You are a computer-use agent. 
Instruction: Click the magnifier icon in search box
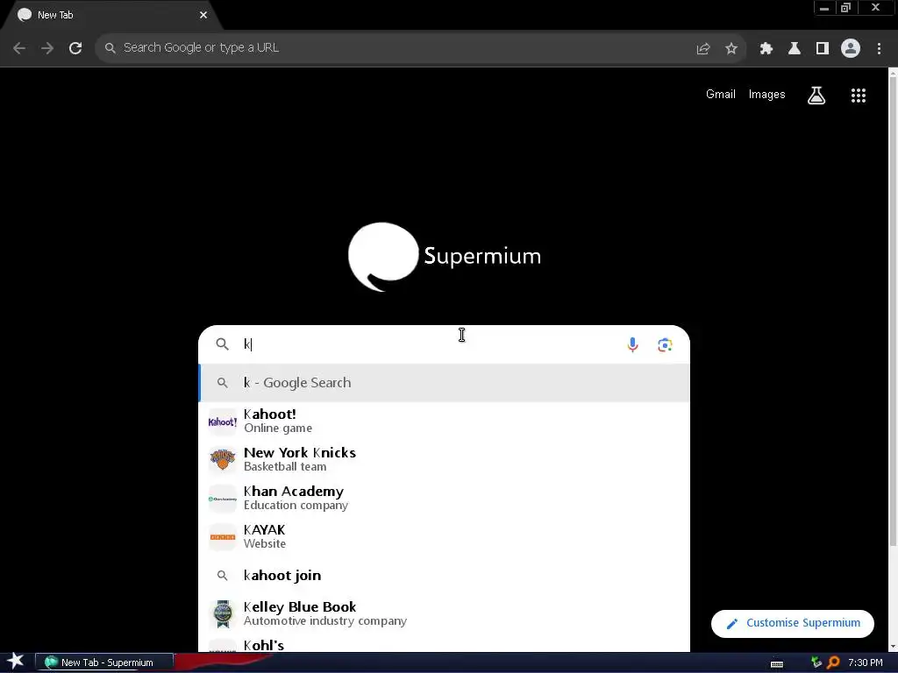(x=222, y=344)
